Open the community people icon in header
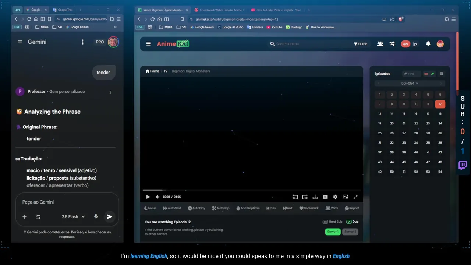 (380, 44)
